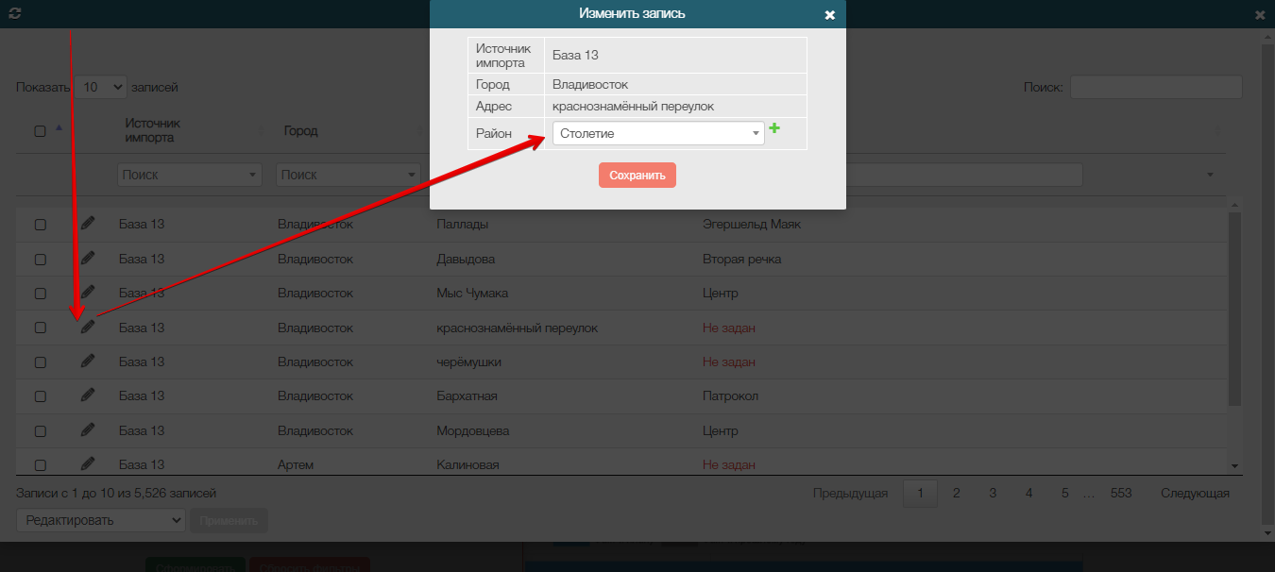Click the Предыдущая pagination link
The image size is (1275, 572).
coord(850,493)
